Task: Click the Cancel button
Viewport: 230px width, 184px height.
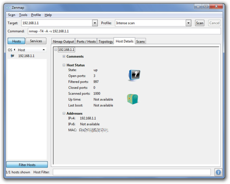Action: [214, 23]
